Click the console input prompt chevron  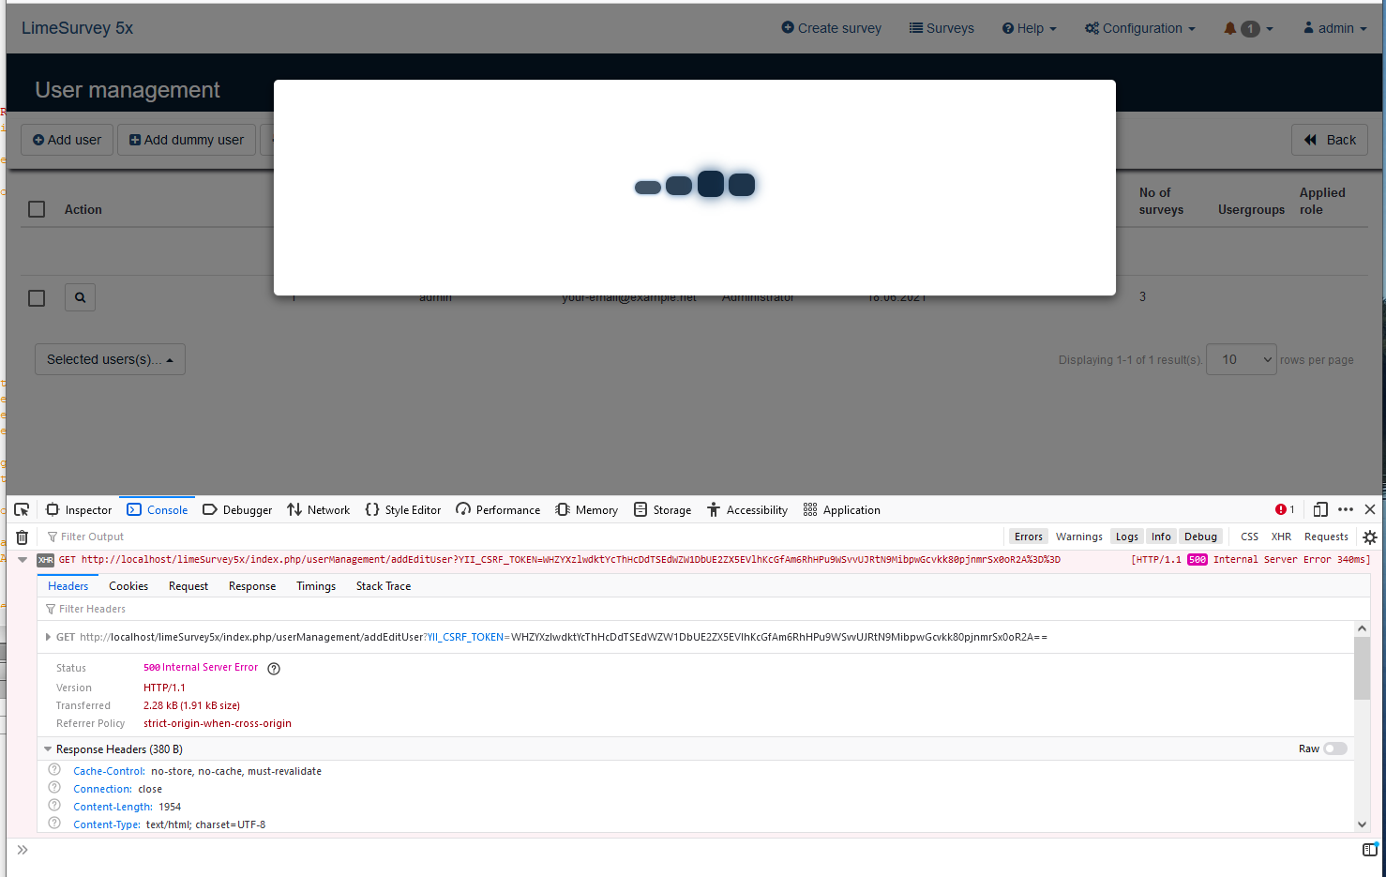click(x=23, y=850)
